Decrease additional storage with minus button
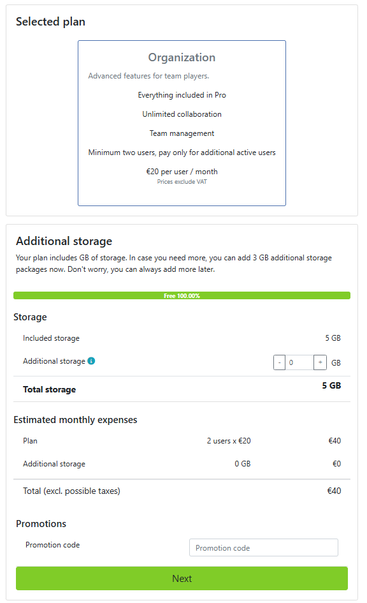The image size is (367, 603). click(279, 362)
